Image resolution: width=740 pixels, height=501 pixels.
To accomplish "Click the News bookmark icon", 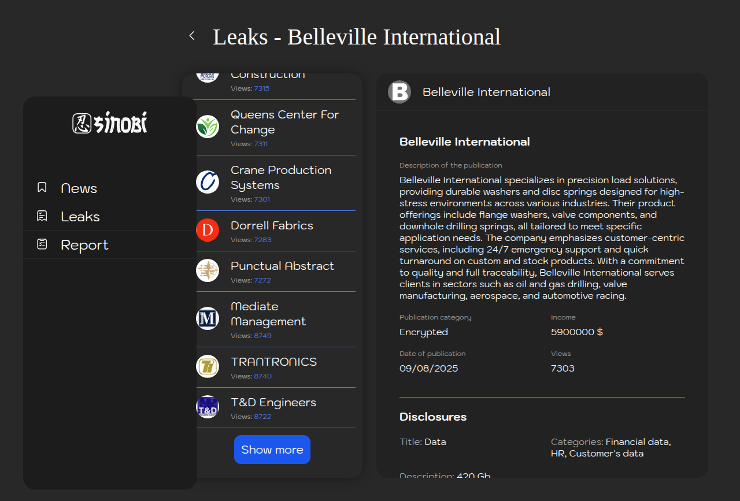I will [42, 187].
